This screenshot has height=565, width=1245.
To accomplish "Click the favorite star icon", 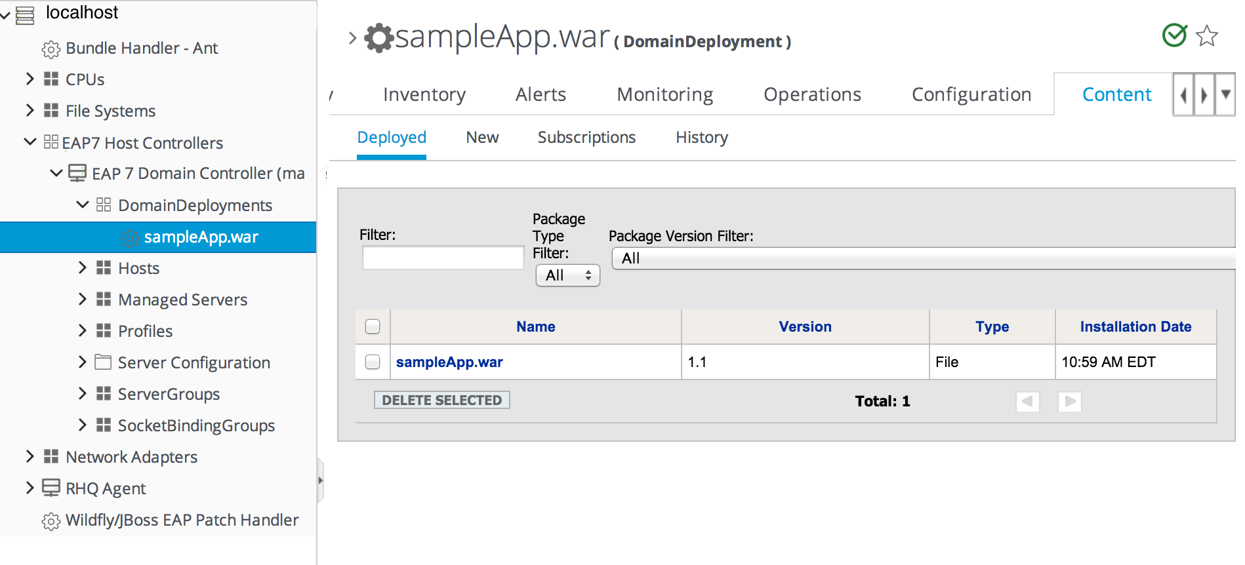I will click(x=1206, y=35).
